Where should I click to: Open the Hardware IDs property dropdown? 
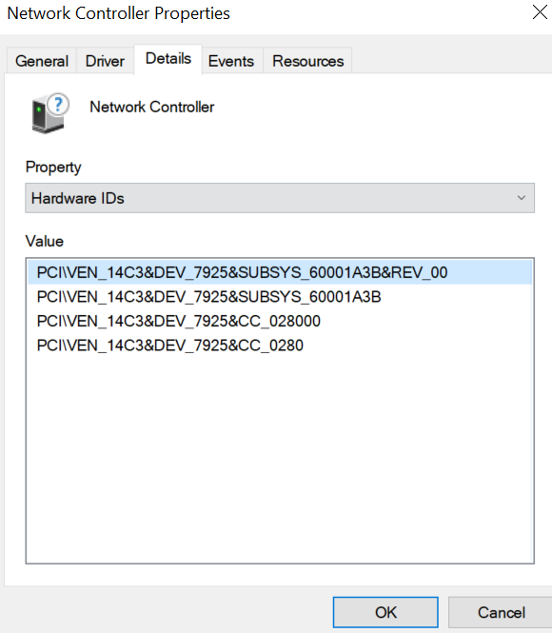click(280, 198)
